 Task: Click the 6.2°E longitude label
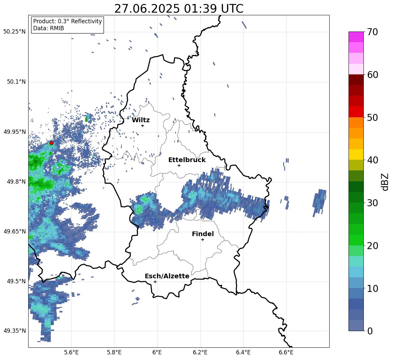200,352
